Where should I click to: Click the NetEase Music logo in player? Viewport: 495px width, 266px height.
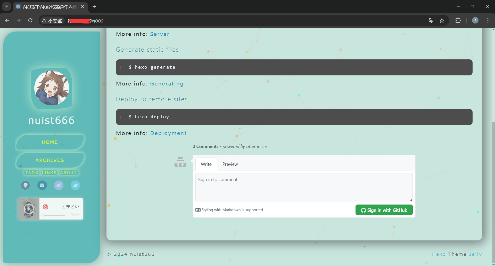click(x=46, y=206)
